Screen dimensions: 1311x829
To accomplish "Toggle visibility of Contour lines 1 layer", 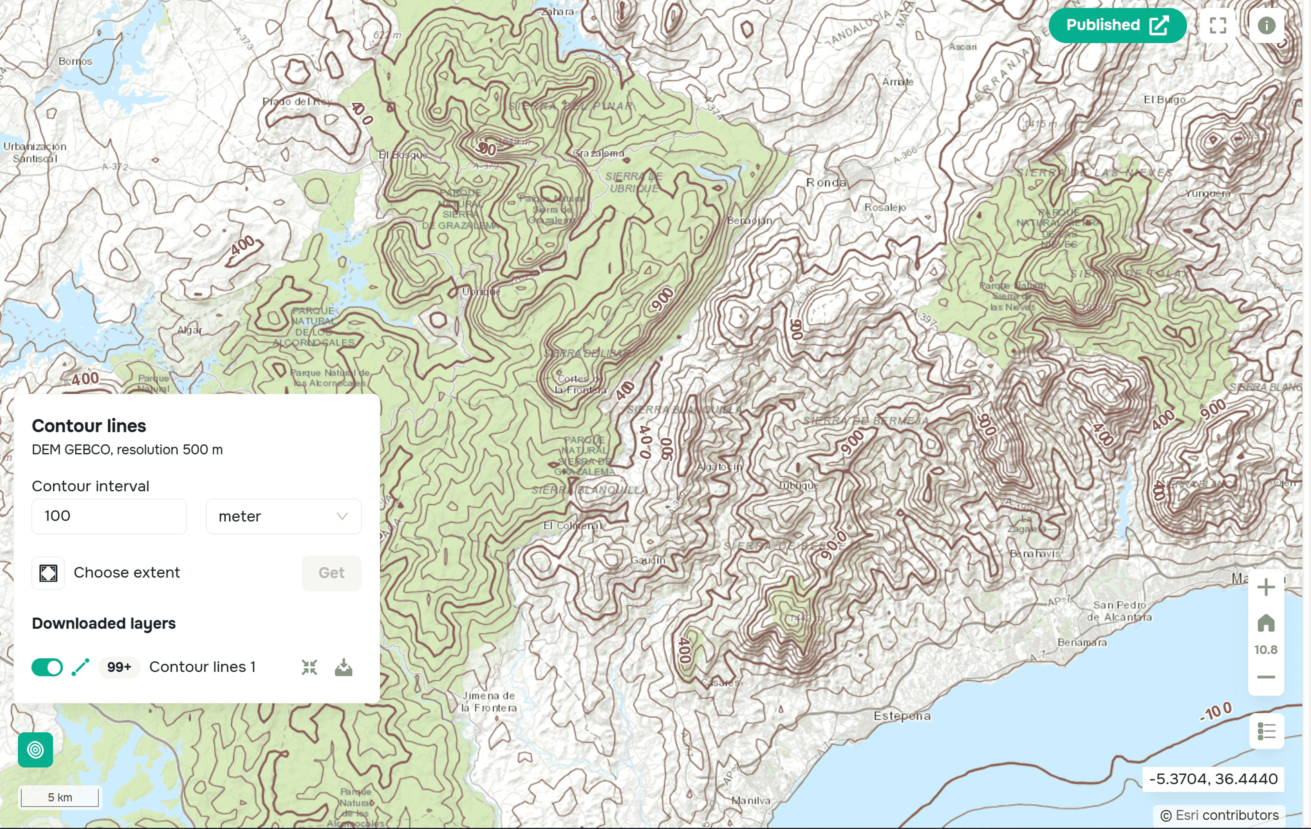I will [x=47, y=667].
